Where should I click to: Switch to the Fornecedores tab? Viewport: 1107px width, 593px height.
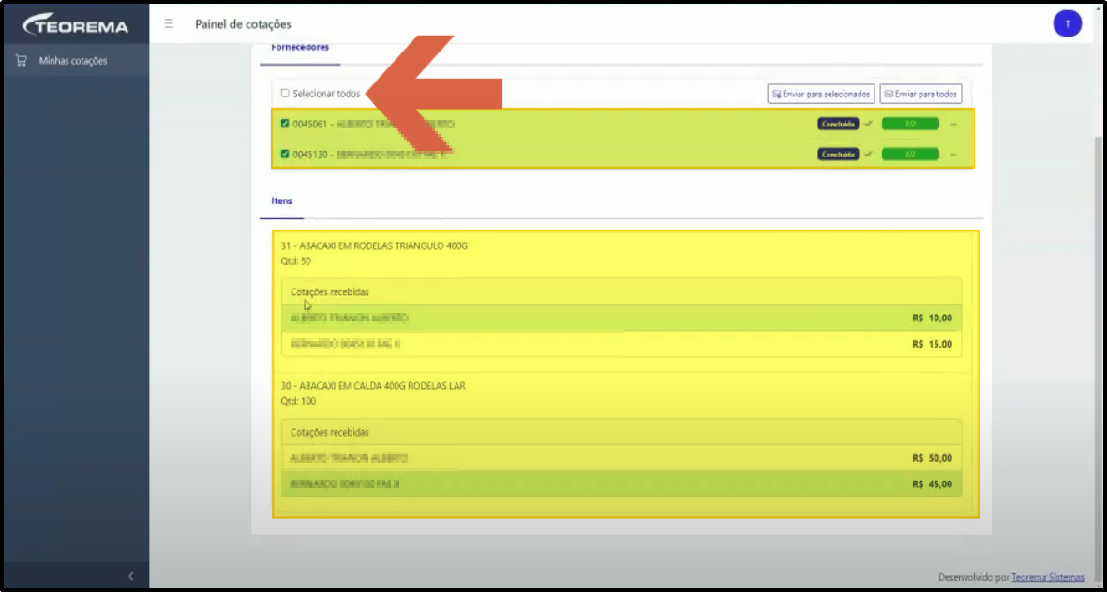point(300,49)
